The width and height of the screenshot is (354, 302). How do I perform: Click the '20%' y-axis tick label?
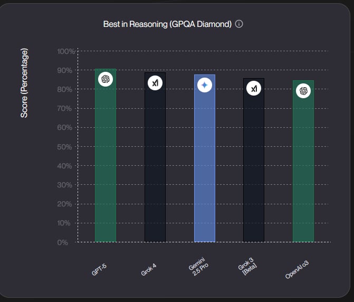tap(64, 204)
